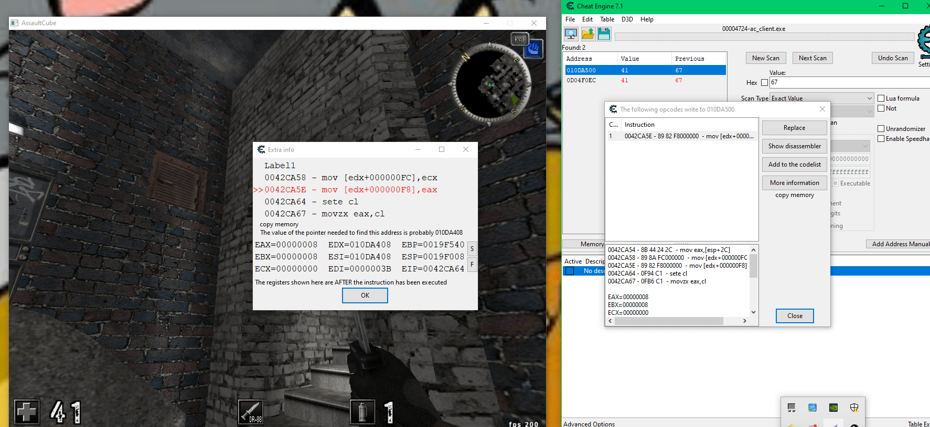The width and height of the screenshot is (930, 427).
Task: Toggle the Enable Speedhack checkbox
Action: coord(881,138)
